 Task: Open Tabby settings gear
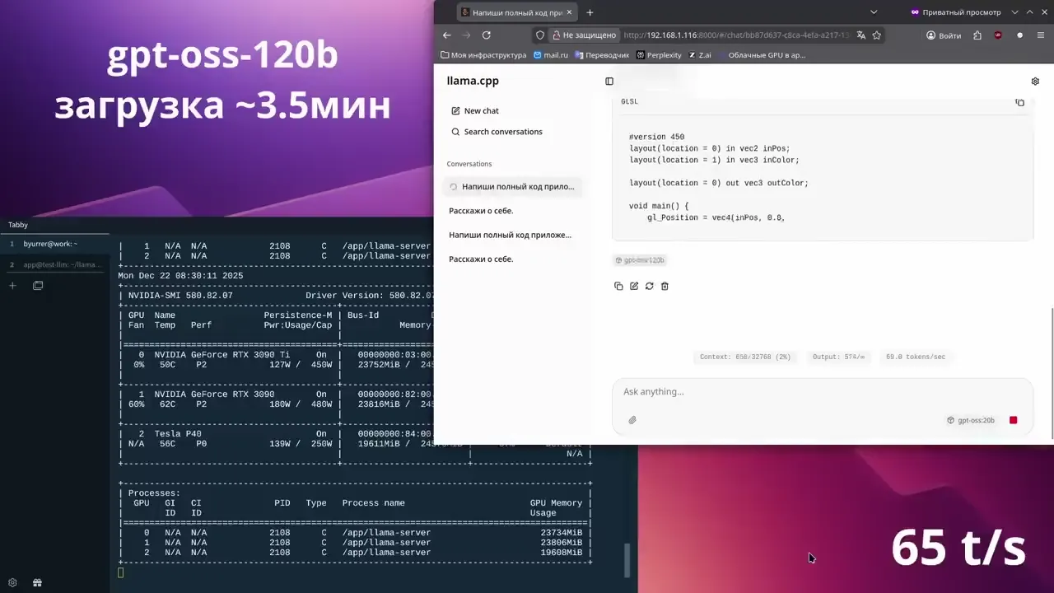[x=12, y=583]
